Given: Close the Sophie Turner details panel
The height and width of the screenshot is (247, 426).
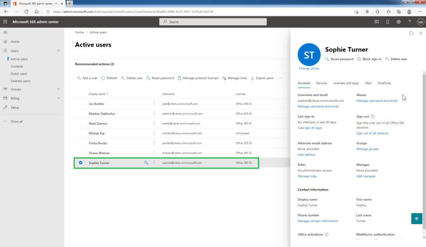Looking at the screenshot, I should point(421,33).
